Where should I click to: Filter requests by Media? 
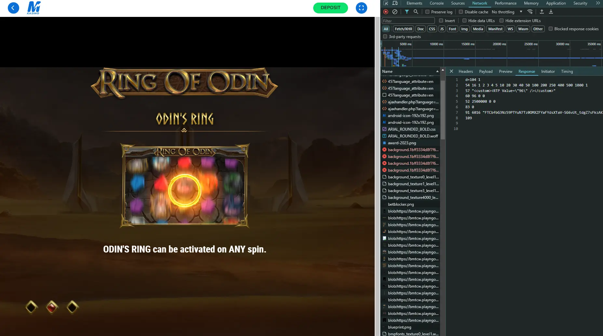point(478,29)
